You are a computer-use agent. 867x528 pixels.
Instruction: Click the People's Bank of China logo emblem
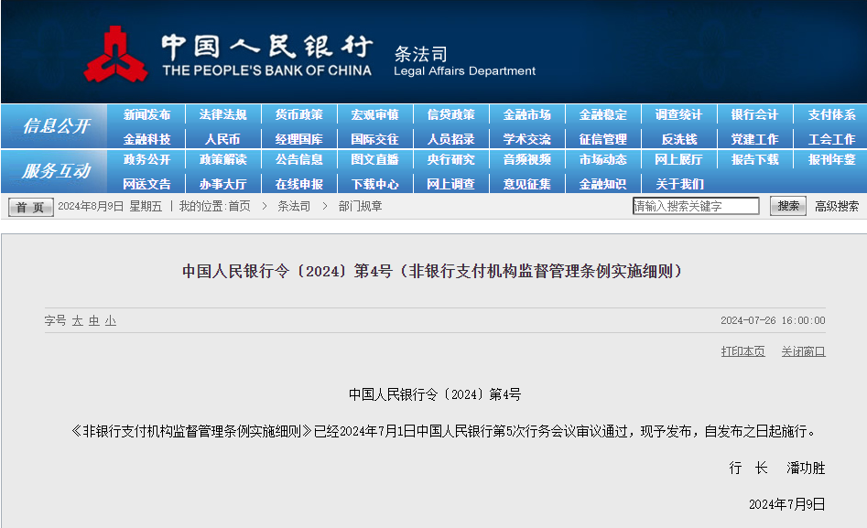click(x=115, y=54)
